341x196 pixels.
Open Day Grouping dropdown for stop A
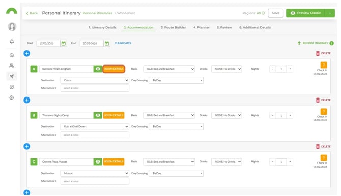pos(176,80)
